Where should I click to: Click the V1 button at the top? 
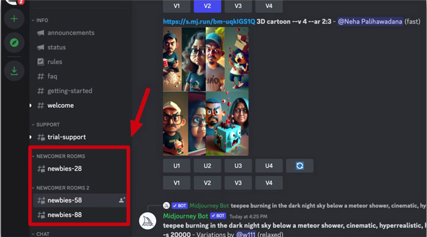pyautogui.click(x=176, y=6)
